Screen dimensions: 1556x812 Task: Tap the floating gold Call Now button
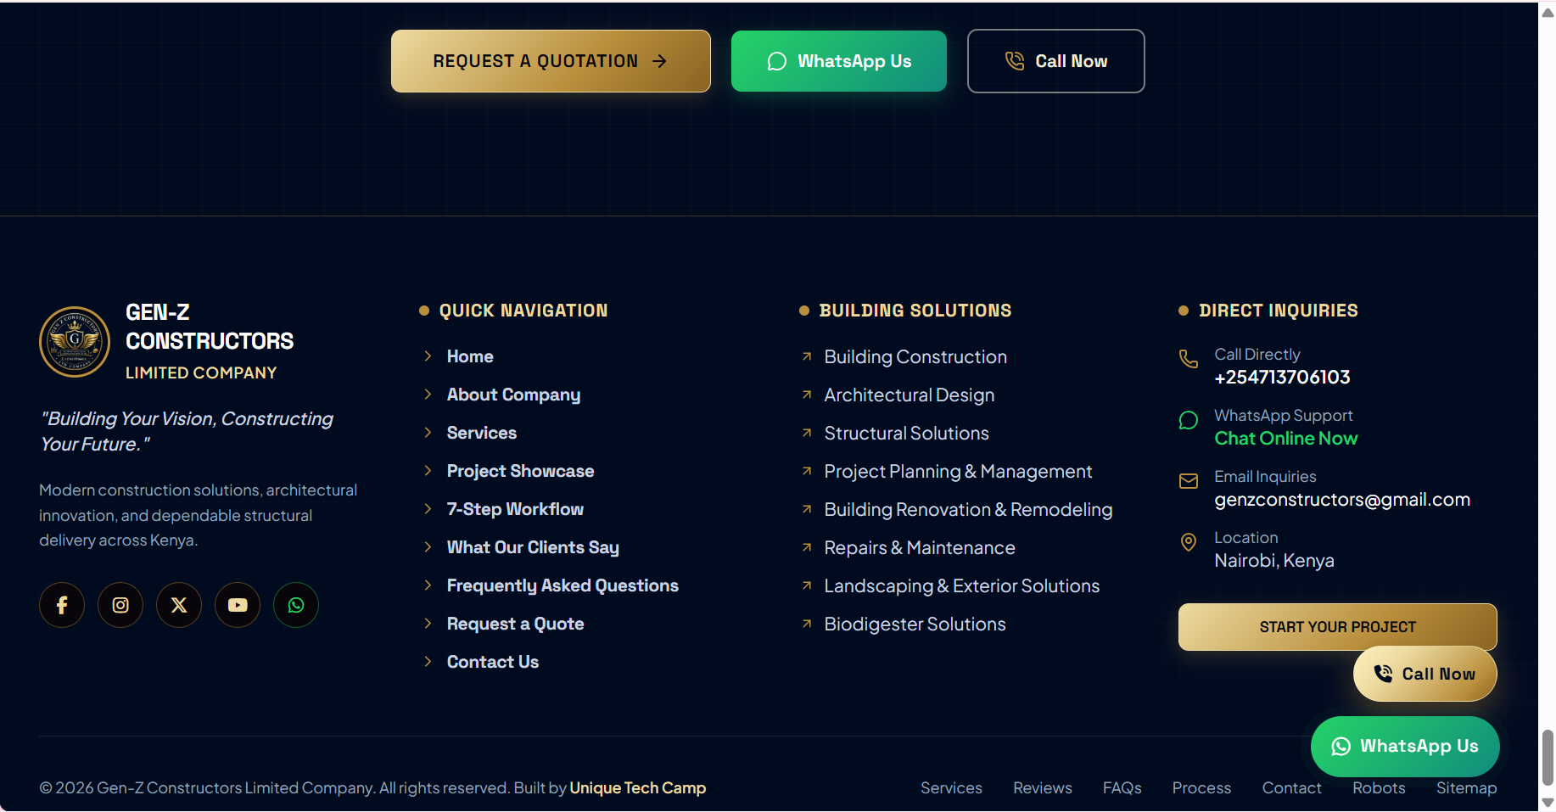(1425, 674)
